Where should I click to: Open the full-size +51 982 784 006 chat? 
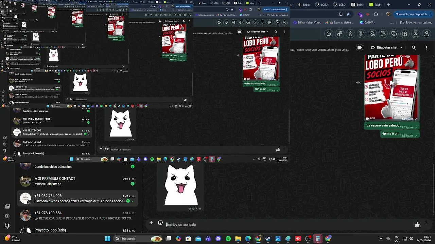(77, 198)
